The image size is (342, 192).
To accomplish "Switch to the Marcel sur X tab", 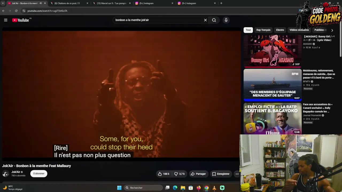I will (x=112, y=3).
